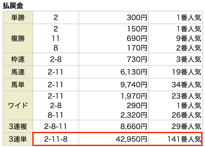Click the 300円 payout value
The height and width of the screenshot is (147, 205).
point(137,17)
